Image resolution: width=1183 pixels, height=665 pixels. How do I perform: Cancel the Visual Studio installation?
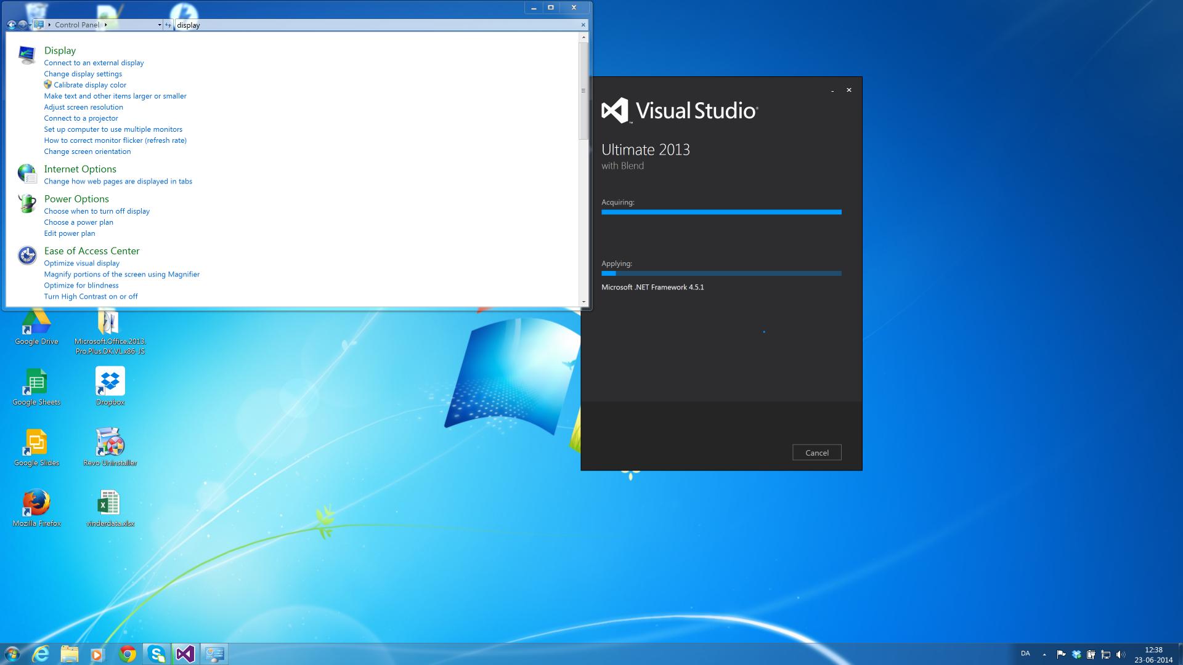click(x=816, y=453)
